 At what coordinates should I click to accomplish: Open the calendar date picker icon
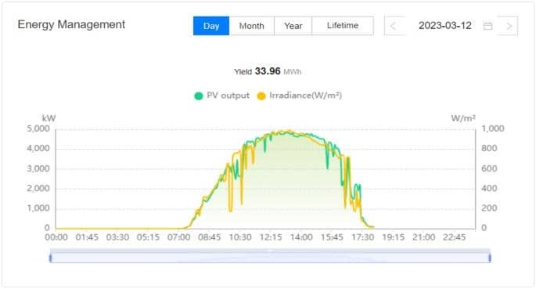[487, 26]
